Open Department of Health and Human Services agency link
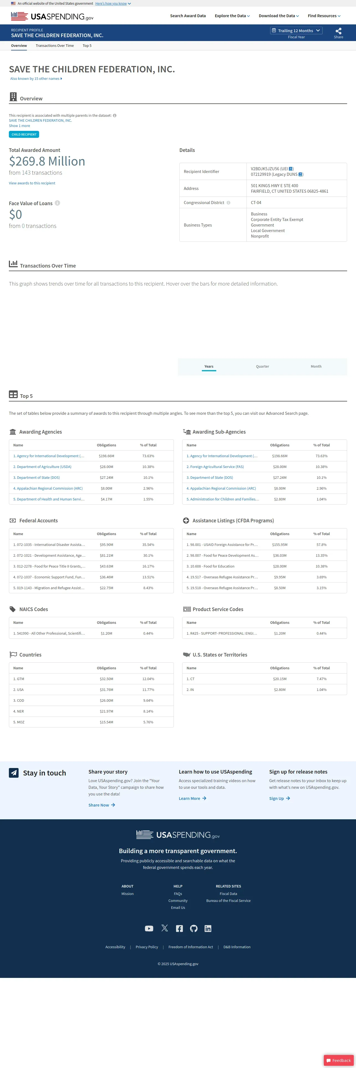 pos(49,499)
